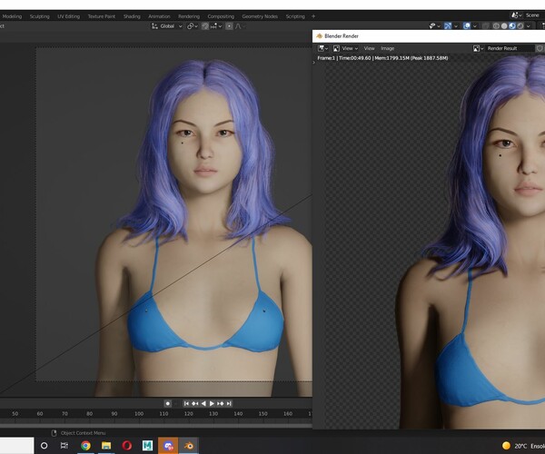This screenshot has height=454, width=545.
Task: Jump to the next keyframe
Action: 221,403
